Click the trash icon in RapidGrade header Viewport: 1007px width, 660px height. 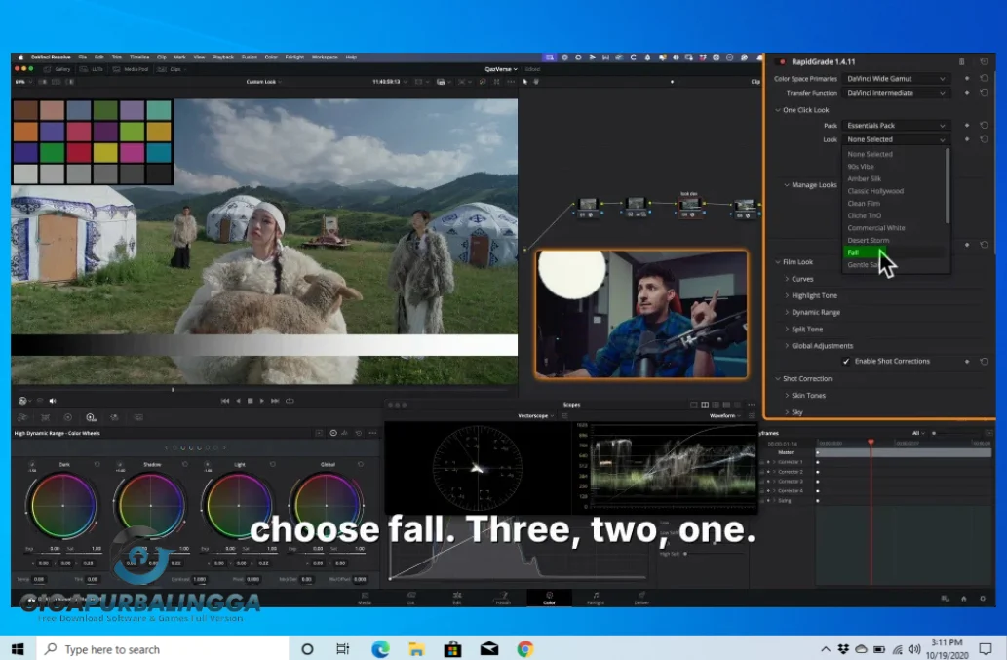(961, 61)
